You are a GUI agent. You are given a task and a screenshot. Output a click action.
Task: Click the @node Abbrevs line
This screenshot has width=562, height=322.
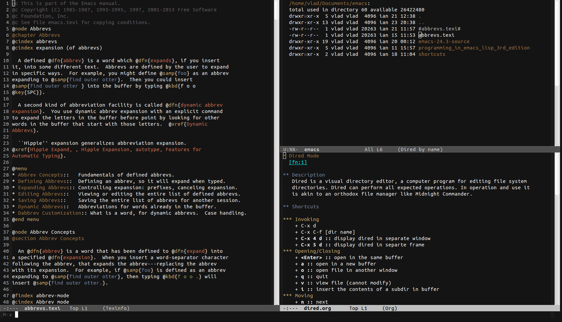coord(31,29)
